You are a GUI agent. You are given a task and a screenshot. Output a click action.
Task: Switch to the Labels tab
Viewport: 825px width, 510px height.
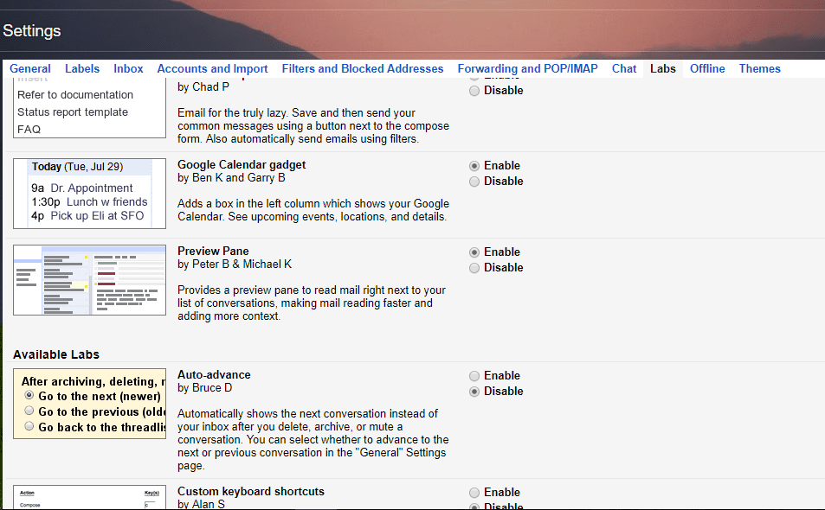[82, 69]
